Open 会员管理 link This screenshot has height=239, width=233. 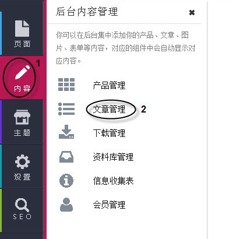coord(109,205)
